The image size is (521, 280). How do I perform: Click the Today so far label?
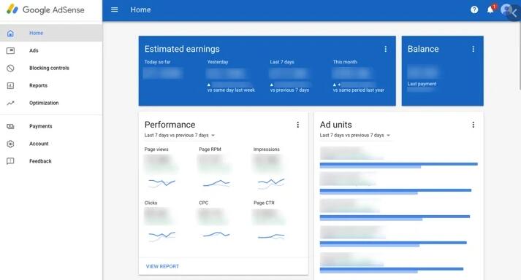[157, 62]
